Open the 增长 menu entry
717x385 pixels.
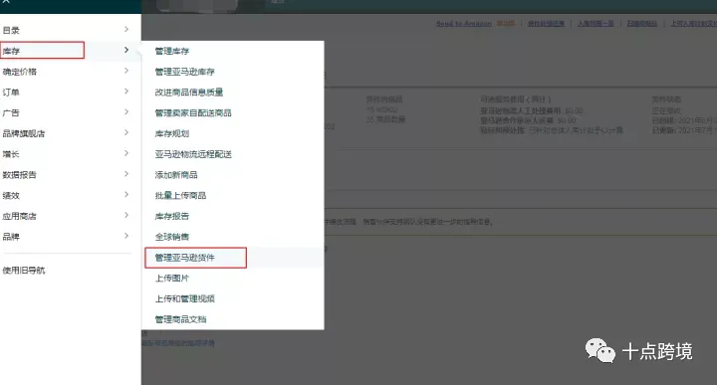(x=11, y=154)
